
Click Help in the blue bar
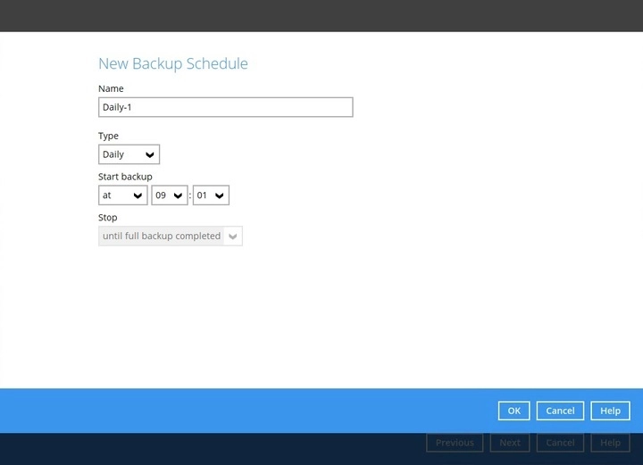pos(610,411)
